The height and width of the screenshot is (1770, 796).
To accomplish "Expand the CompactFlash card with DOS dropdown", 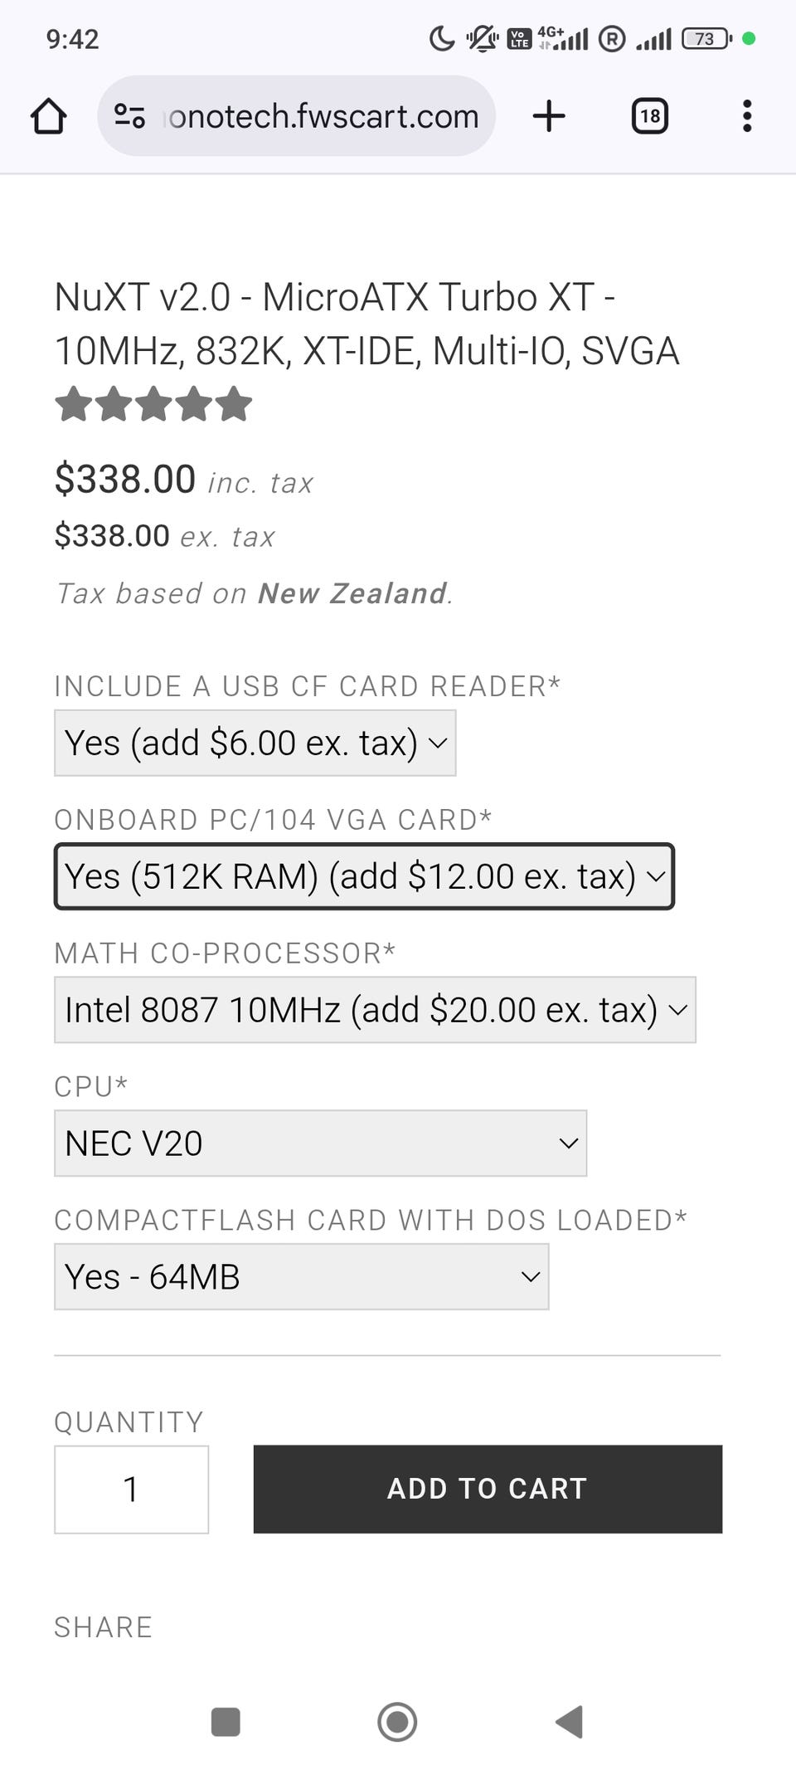I will 301,1277.
